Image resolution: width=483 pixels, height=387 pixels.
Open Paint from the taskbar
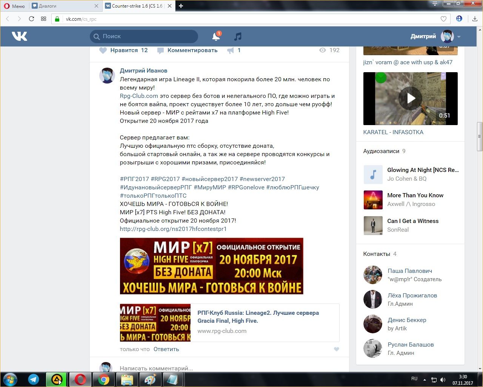[x=150, y=379]
